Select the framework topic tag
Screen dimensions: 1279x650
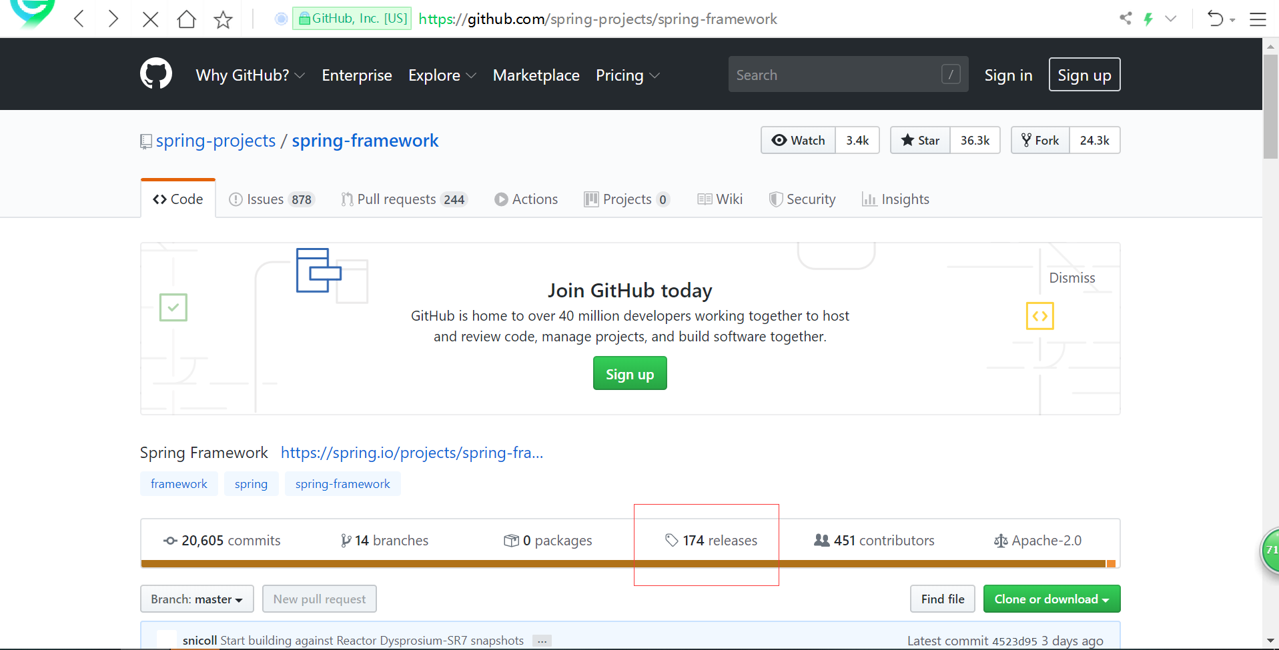(179, 484)
